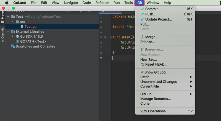Select Scratches and Consoles item
Screen dimensions: 221x121
(35, 46)
